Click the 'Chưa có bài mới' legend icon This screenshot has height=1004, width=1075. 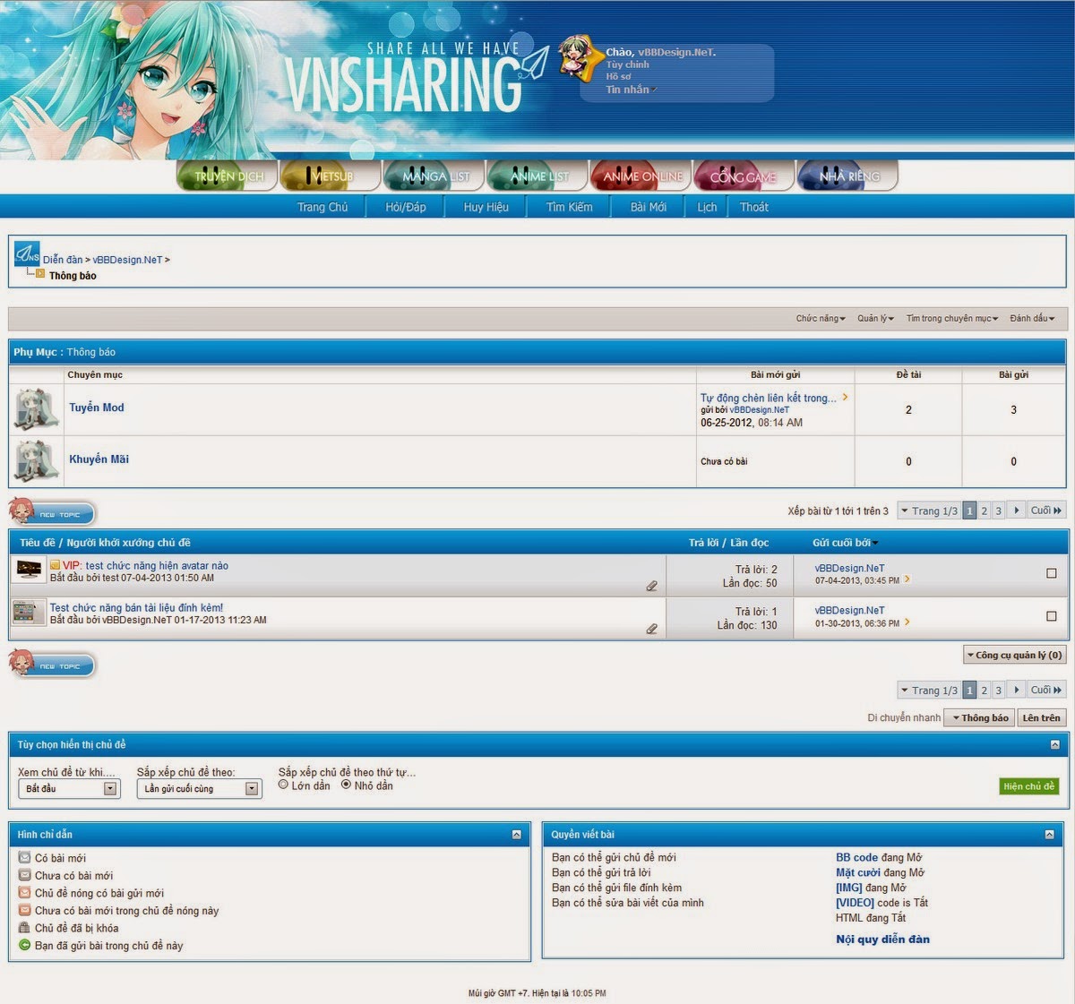coord(24,875)
